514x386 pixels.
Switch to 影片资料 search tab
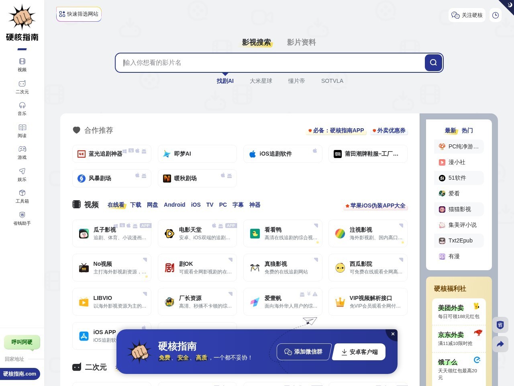(301, 43)
